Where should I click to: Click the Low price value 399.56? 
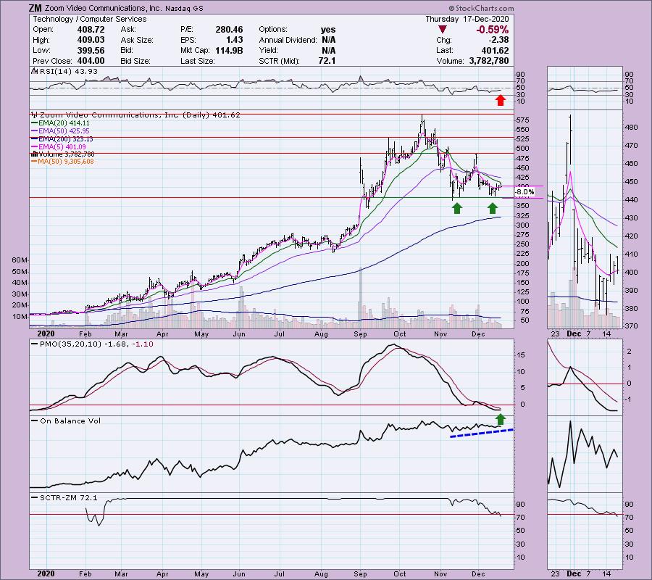click(x=91, y=50)
